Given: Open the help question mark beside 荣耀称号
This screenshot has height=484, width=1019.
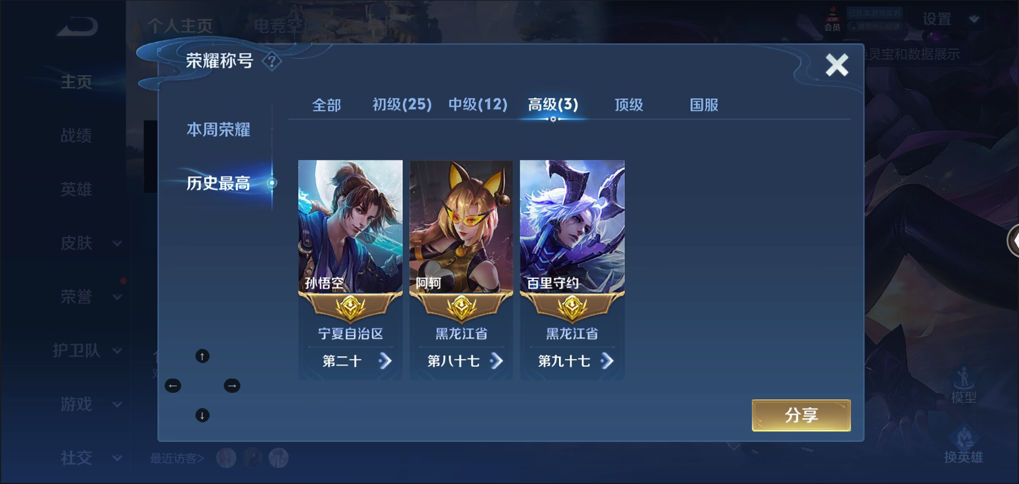Looking at the screenshot, I should [272, 61].
